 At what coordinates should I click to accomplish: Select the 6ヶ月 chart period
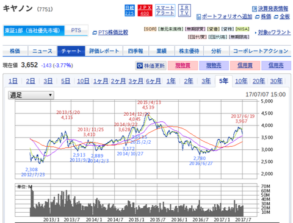tap(153, 81)
